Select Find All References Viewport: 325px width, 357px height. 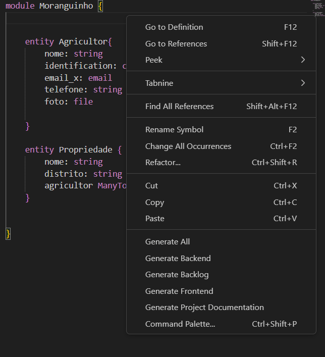coord(221,107)
